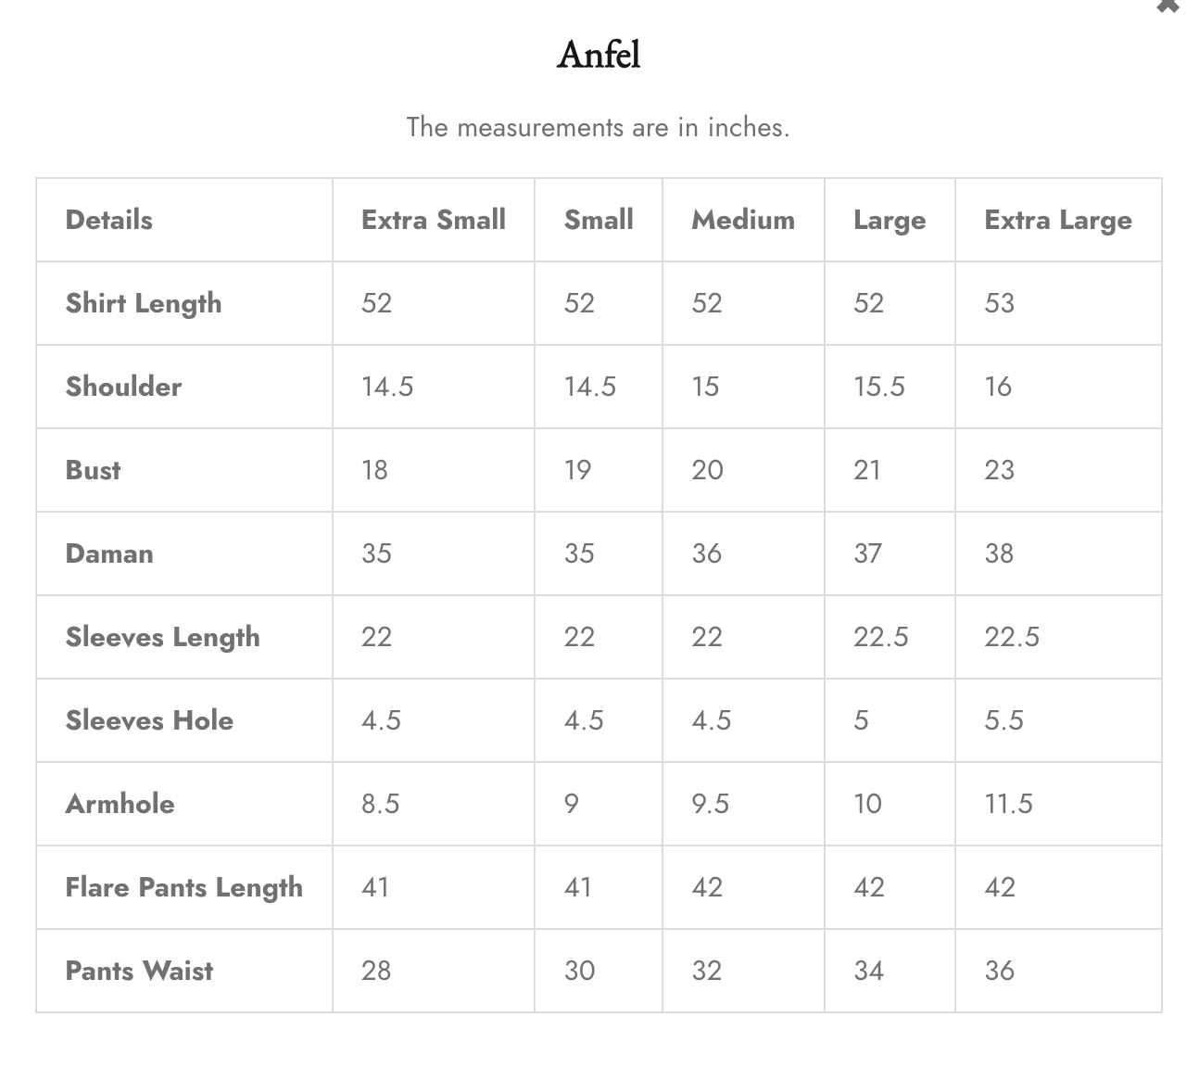Close the Anfel size chart popup
1199x1068 pixels.
point(1167,6)
